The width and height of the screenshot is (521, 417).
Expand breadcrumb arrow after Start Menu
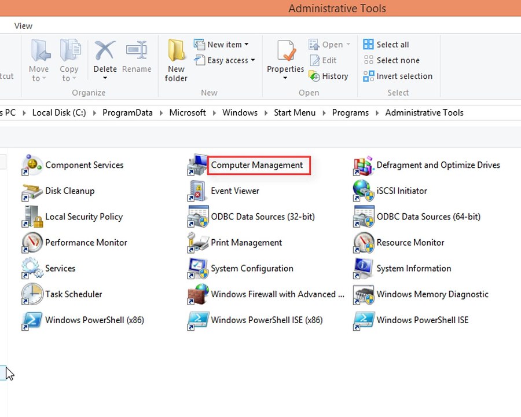(324, 113)
